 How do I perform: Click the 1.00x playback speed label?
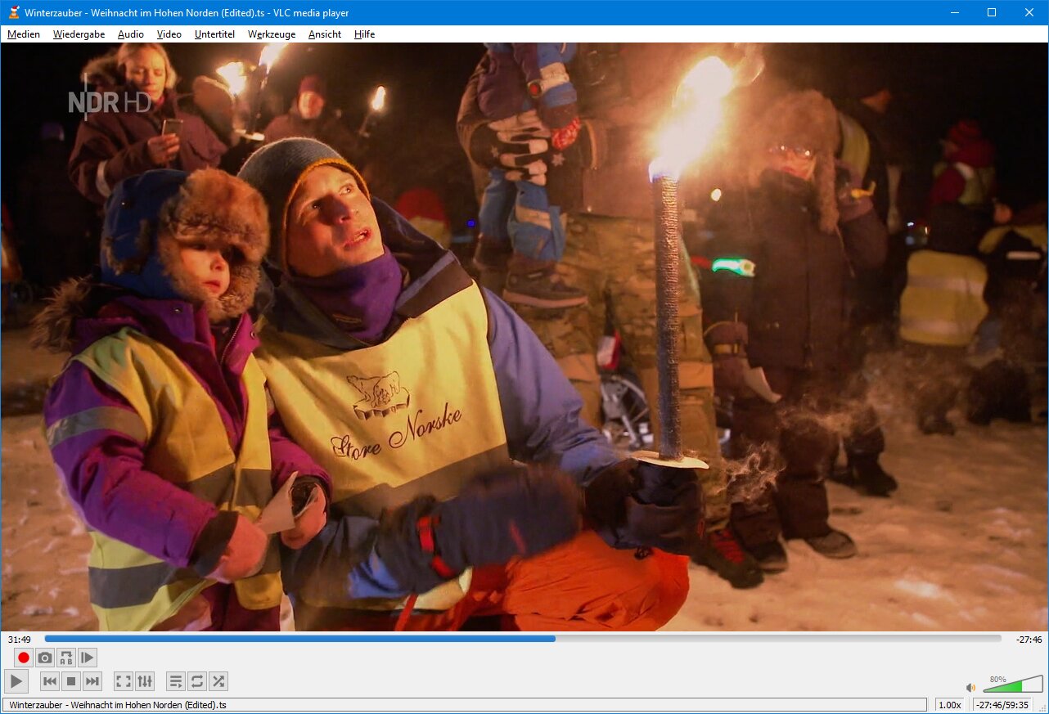949,705
